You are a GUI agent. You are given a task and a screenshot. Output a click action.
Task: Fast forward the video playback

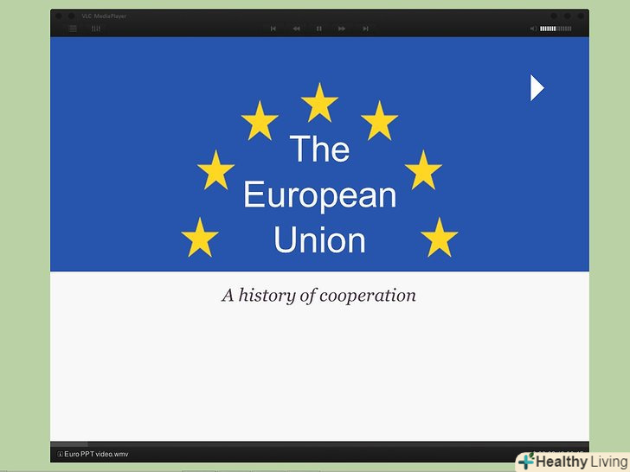(x=342, y=29)
